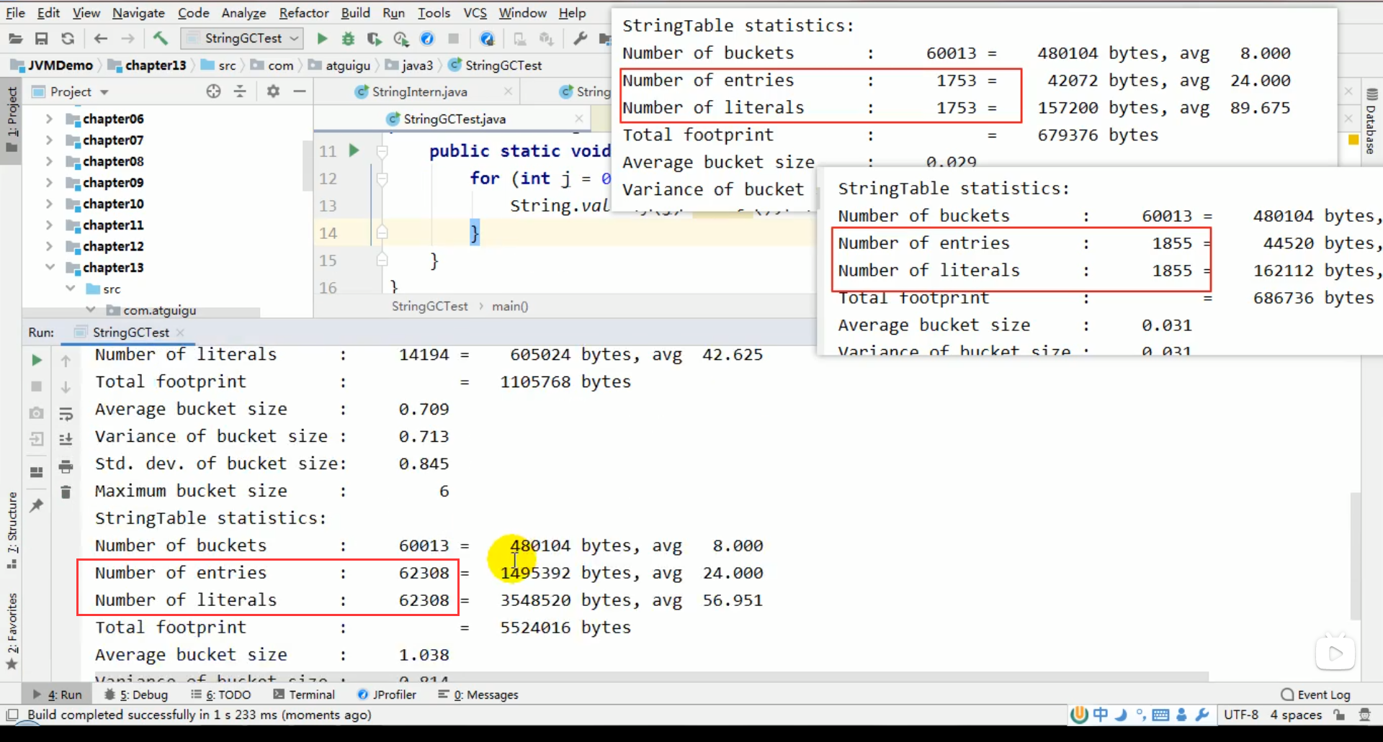Navigate Back with the left arrow icon

click(x=101, y=39)
